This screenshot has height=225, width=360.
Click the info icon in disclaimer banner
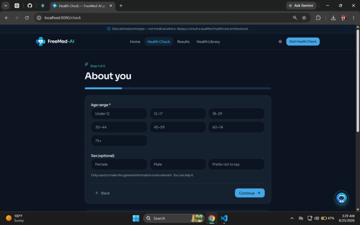click(109, 29)
